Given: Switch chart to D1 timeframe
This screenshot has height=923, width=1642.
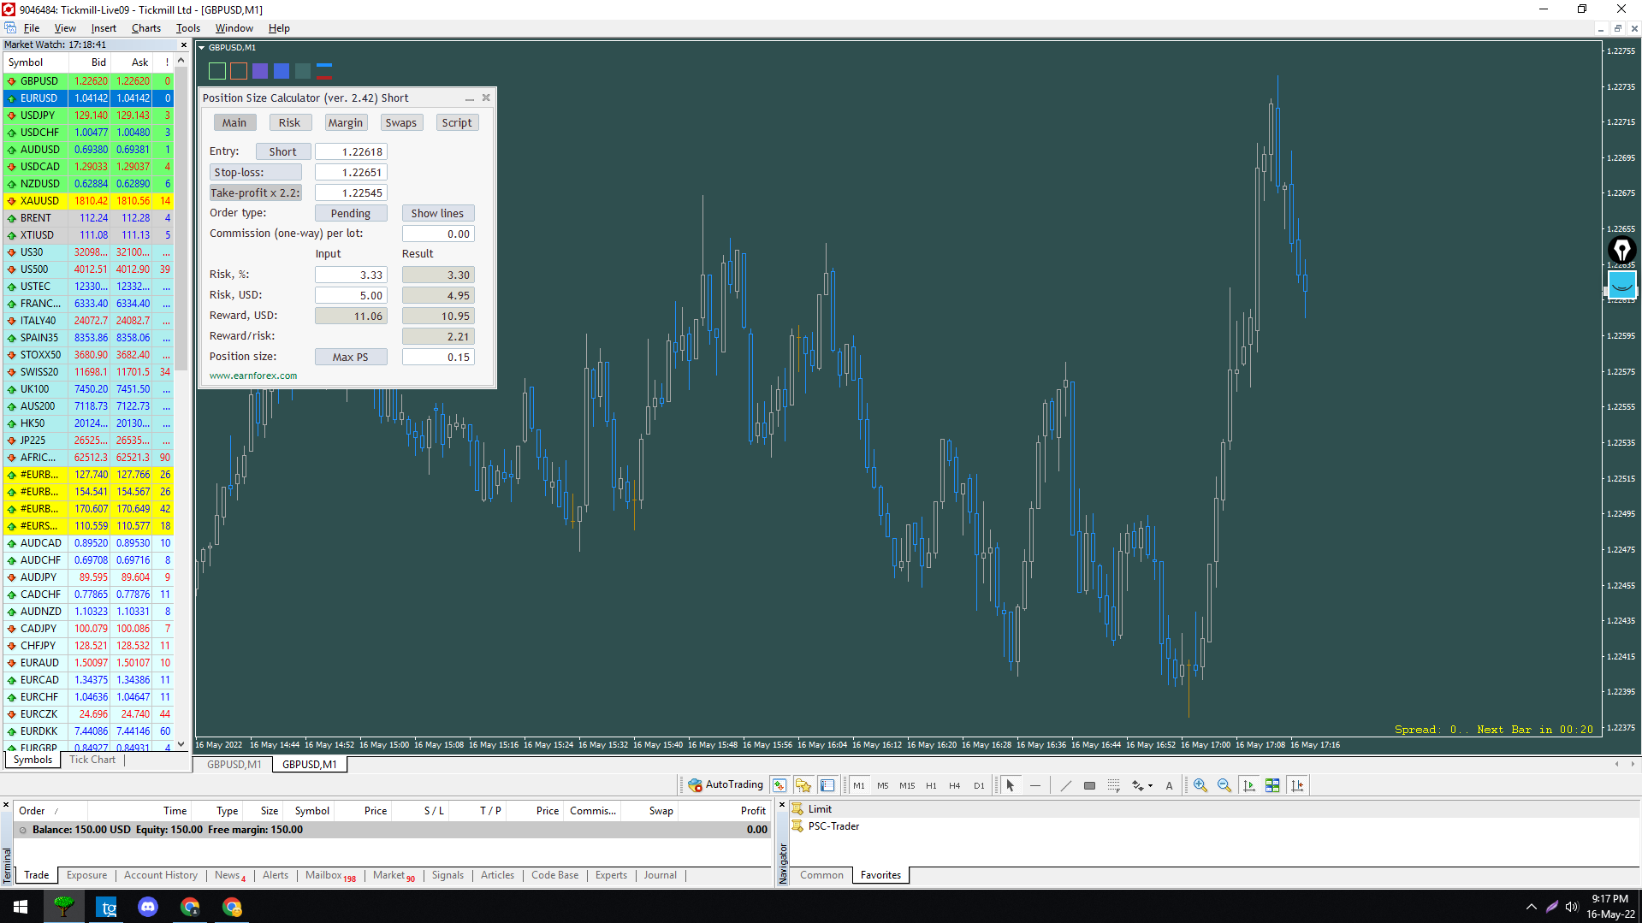Looking at the screenshot, I should (979, 784).
